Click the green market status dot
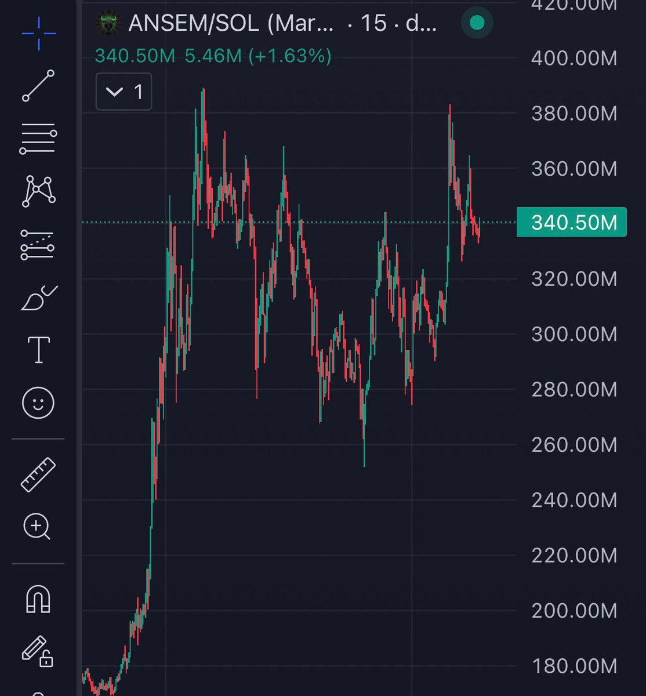The image size is (646, 696). (477, 23)
